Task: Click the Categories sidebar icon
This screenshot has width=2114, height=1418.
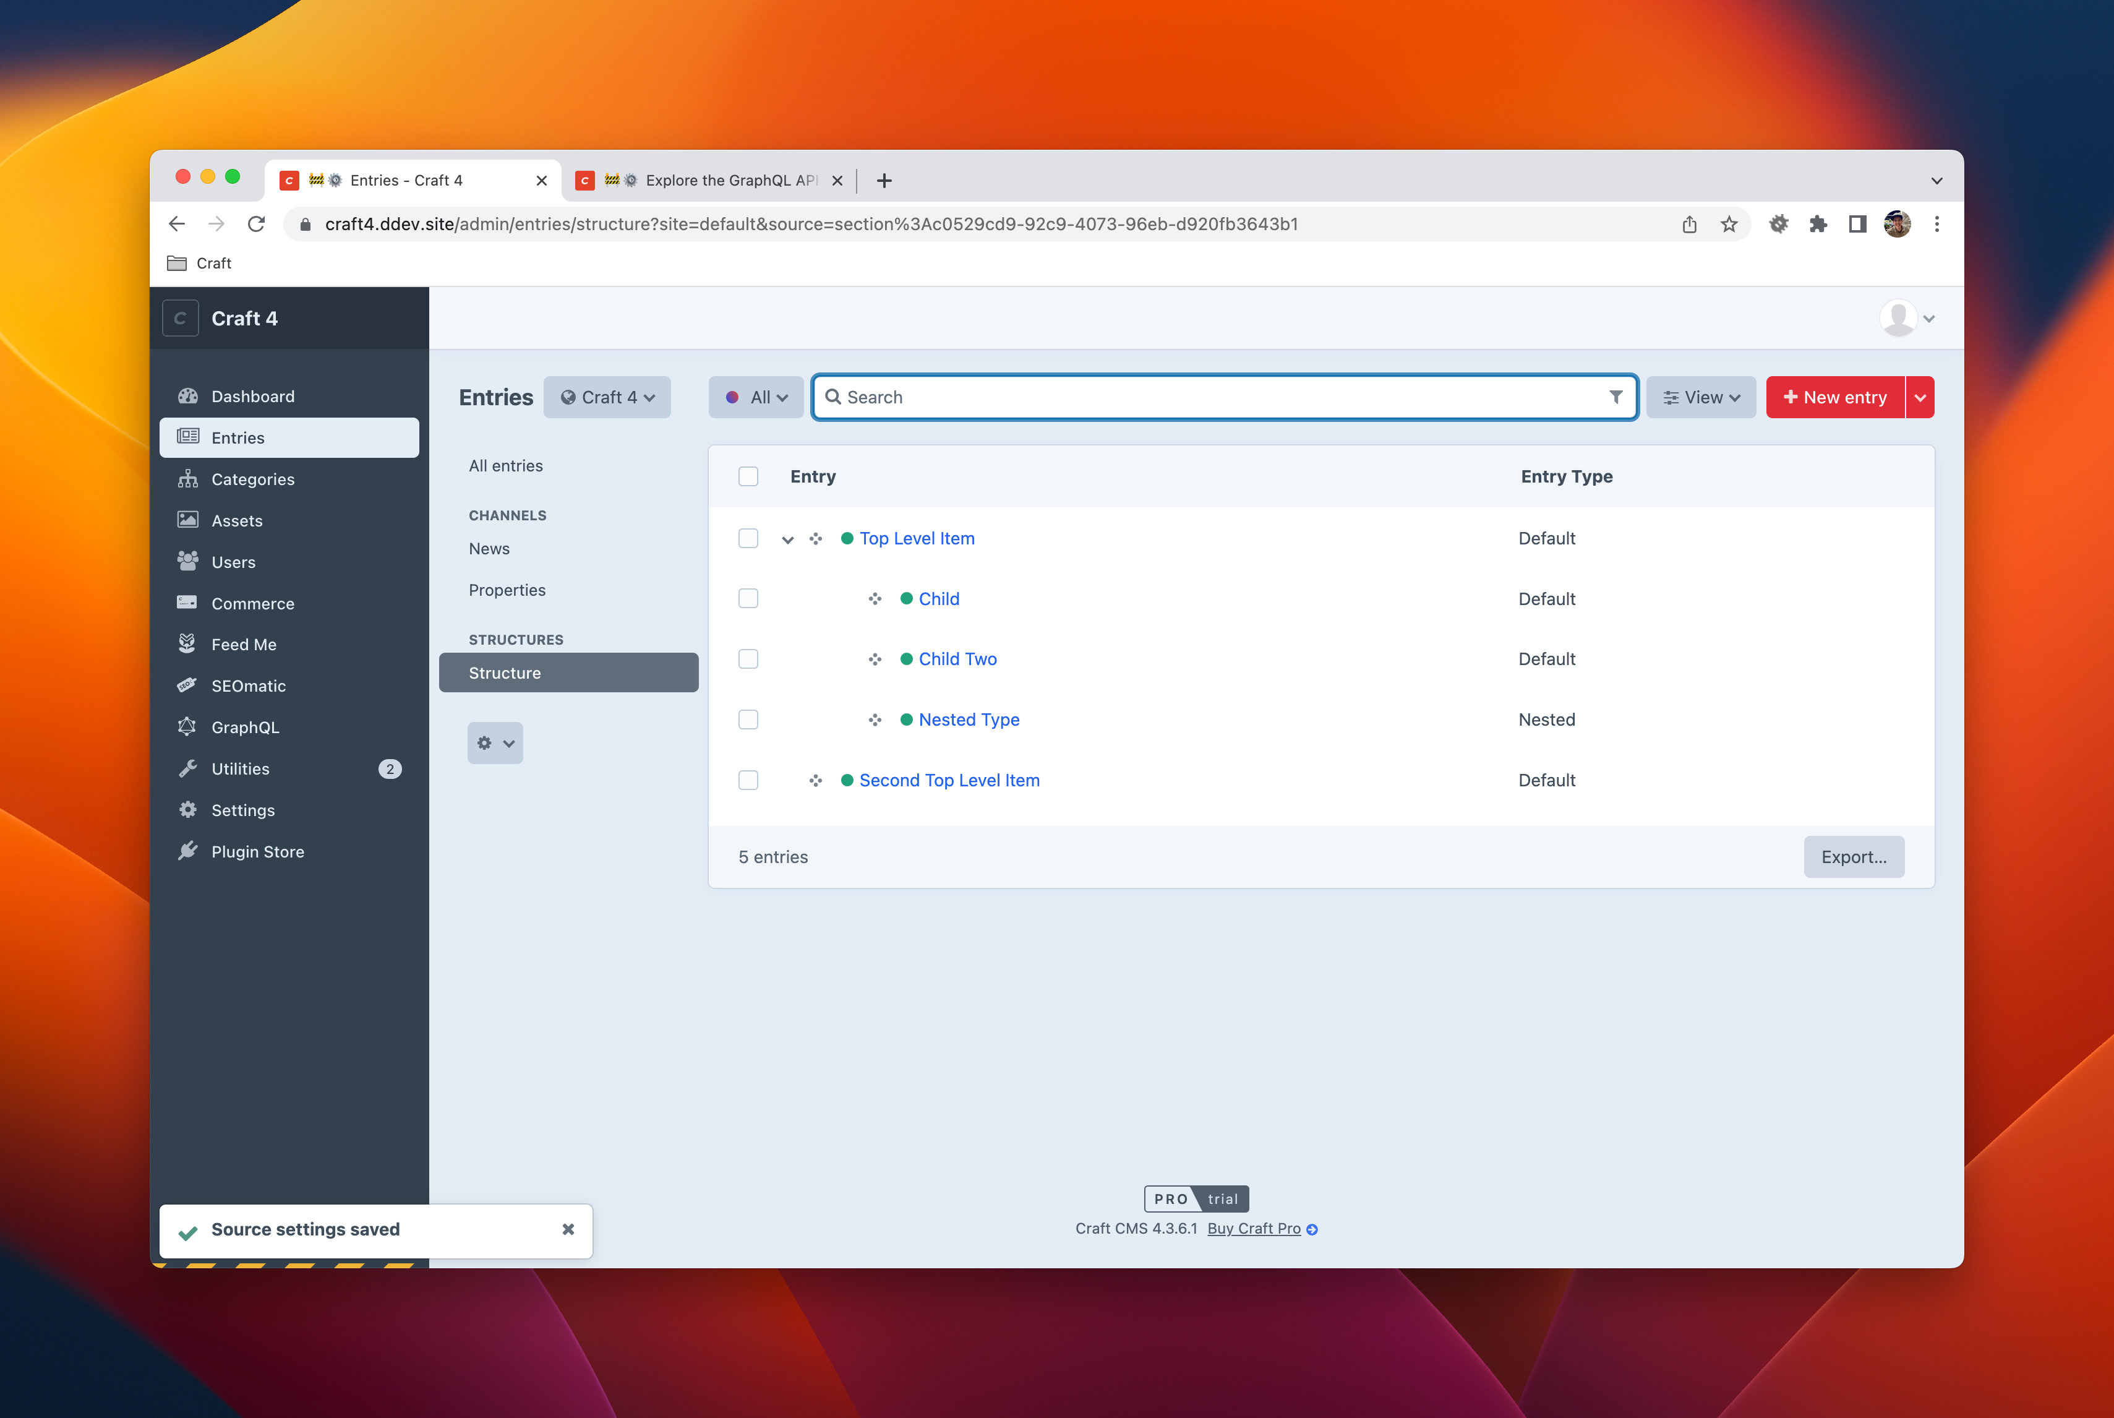Action: click(188, 479)
